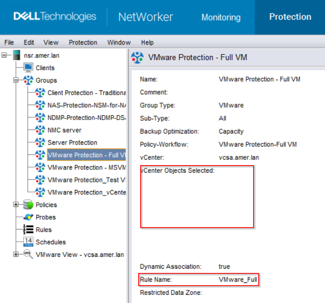325x303 pixels.
Task: Open the Protection menu
Action: coord(83,42)
